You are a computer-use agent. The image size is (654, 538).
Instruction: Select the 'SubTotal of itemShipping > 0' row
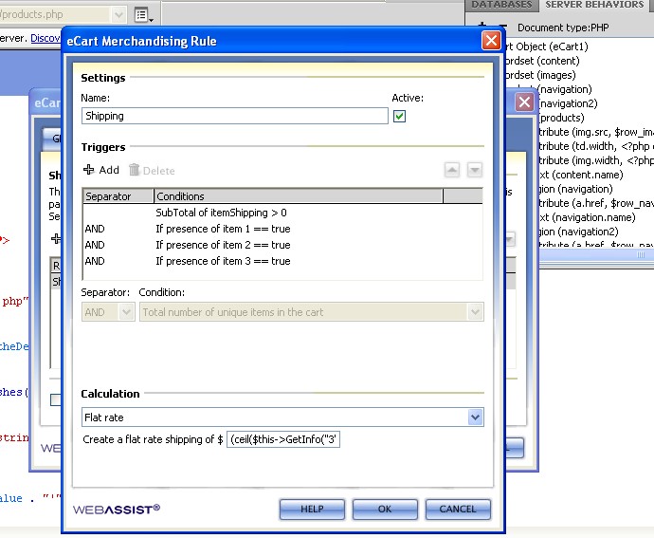click(282, 213)
